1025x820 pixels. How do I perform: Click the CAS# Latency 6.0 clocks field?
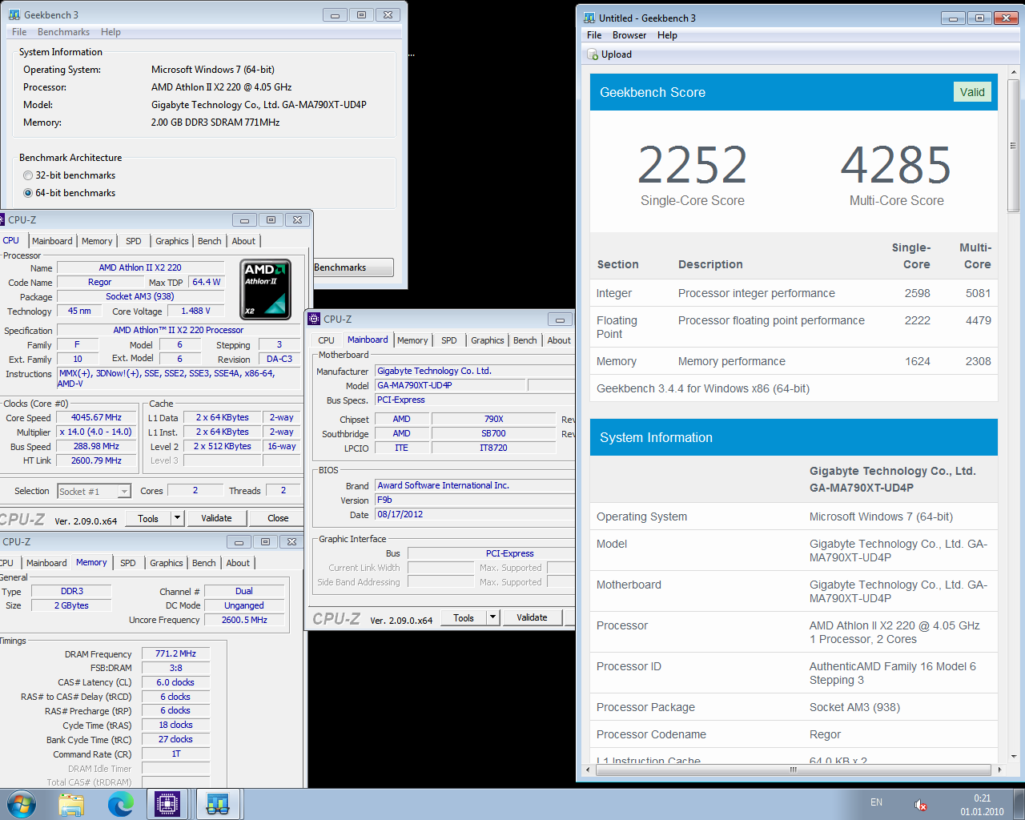coord(175,682)
